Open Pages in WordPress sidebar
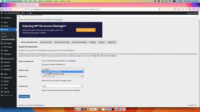 (6, 50)
